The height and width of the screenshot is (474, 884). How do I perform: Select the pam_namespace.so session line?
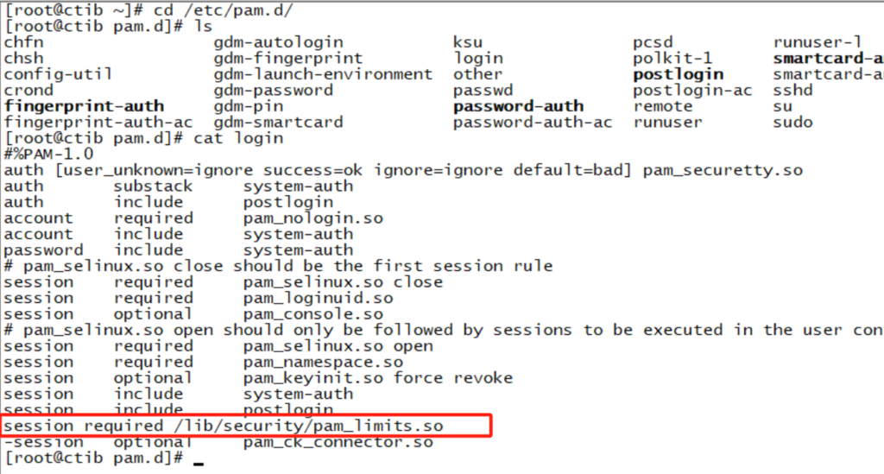[x=204, y=362]
